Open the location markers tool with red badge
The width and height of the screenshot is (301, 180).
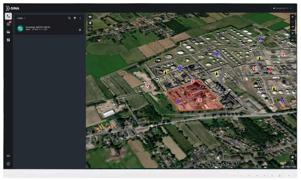(x=90, y=23)
